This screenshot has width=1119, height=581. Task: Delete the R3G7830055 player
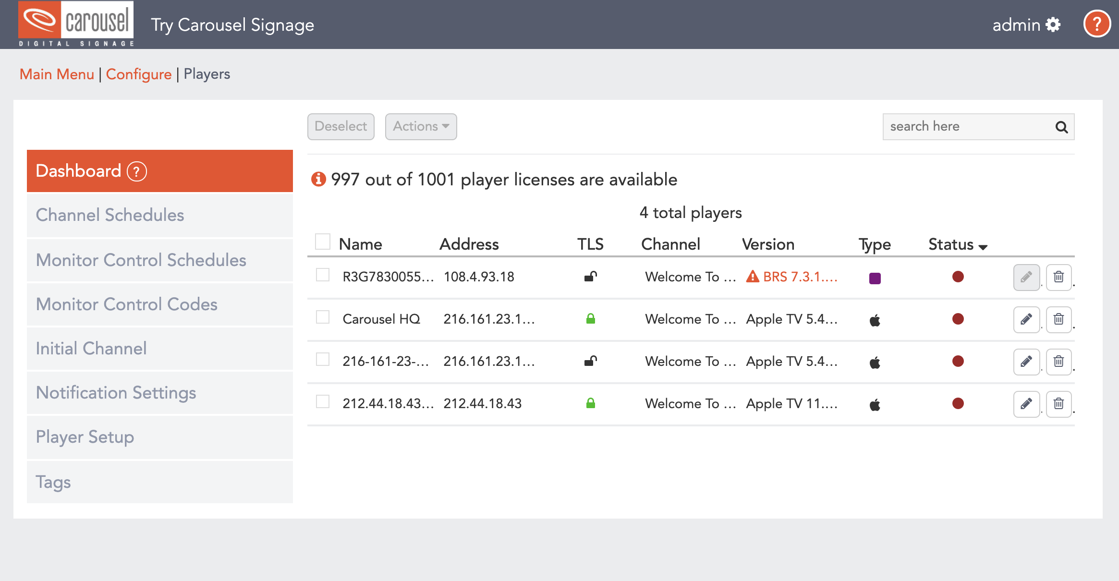coord(1058,277)
